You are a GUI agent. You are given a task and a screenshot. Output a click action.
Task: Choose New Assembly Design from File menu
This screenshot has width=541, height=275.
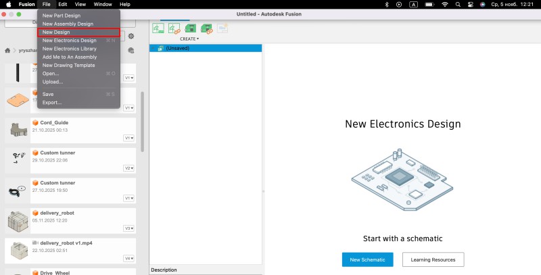(78, 24)
